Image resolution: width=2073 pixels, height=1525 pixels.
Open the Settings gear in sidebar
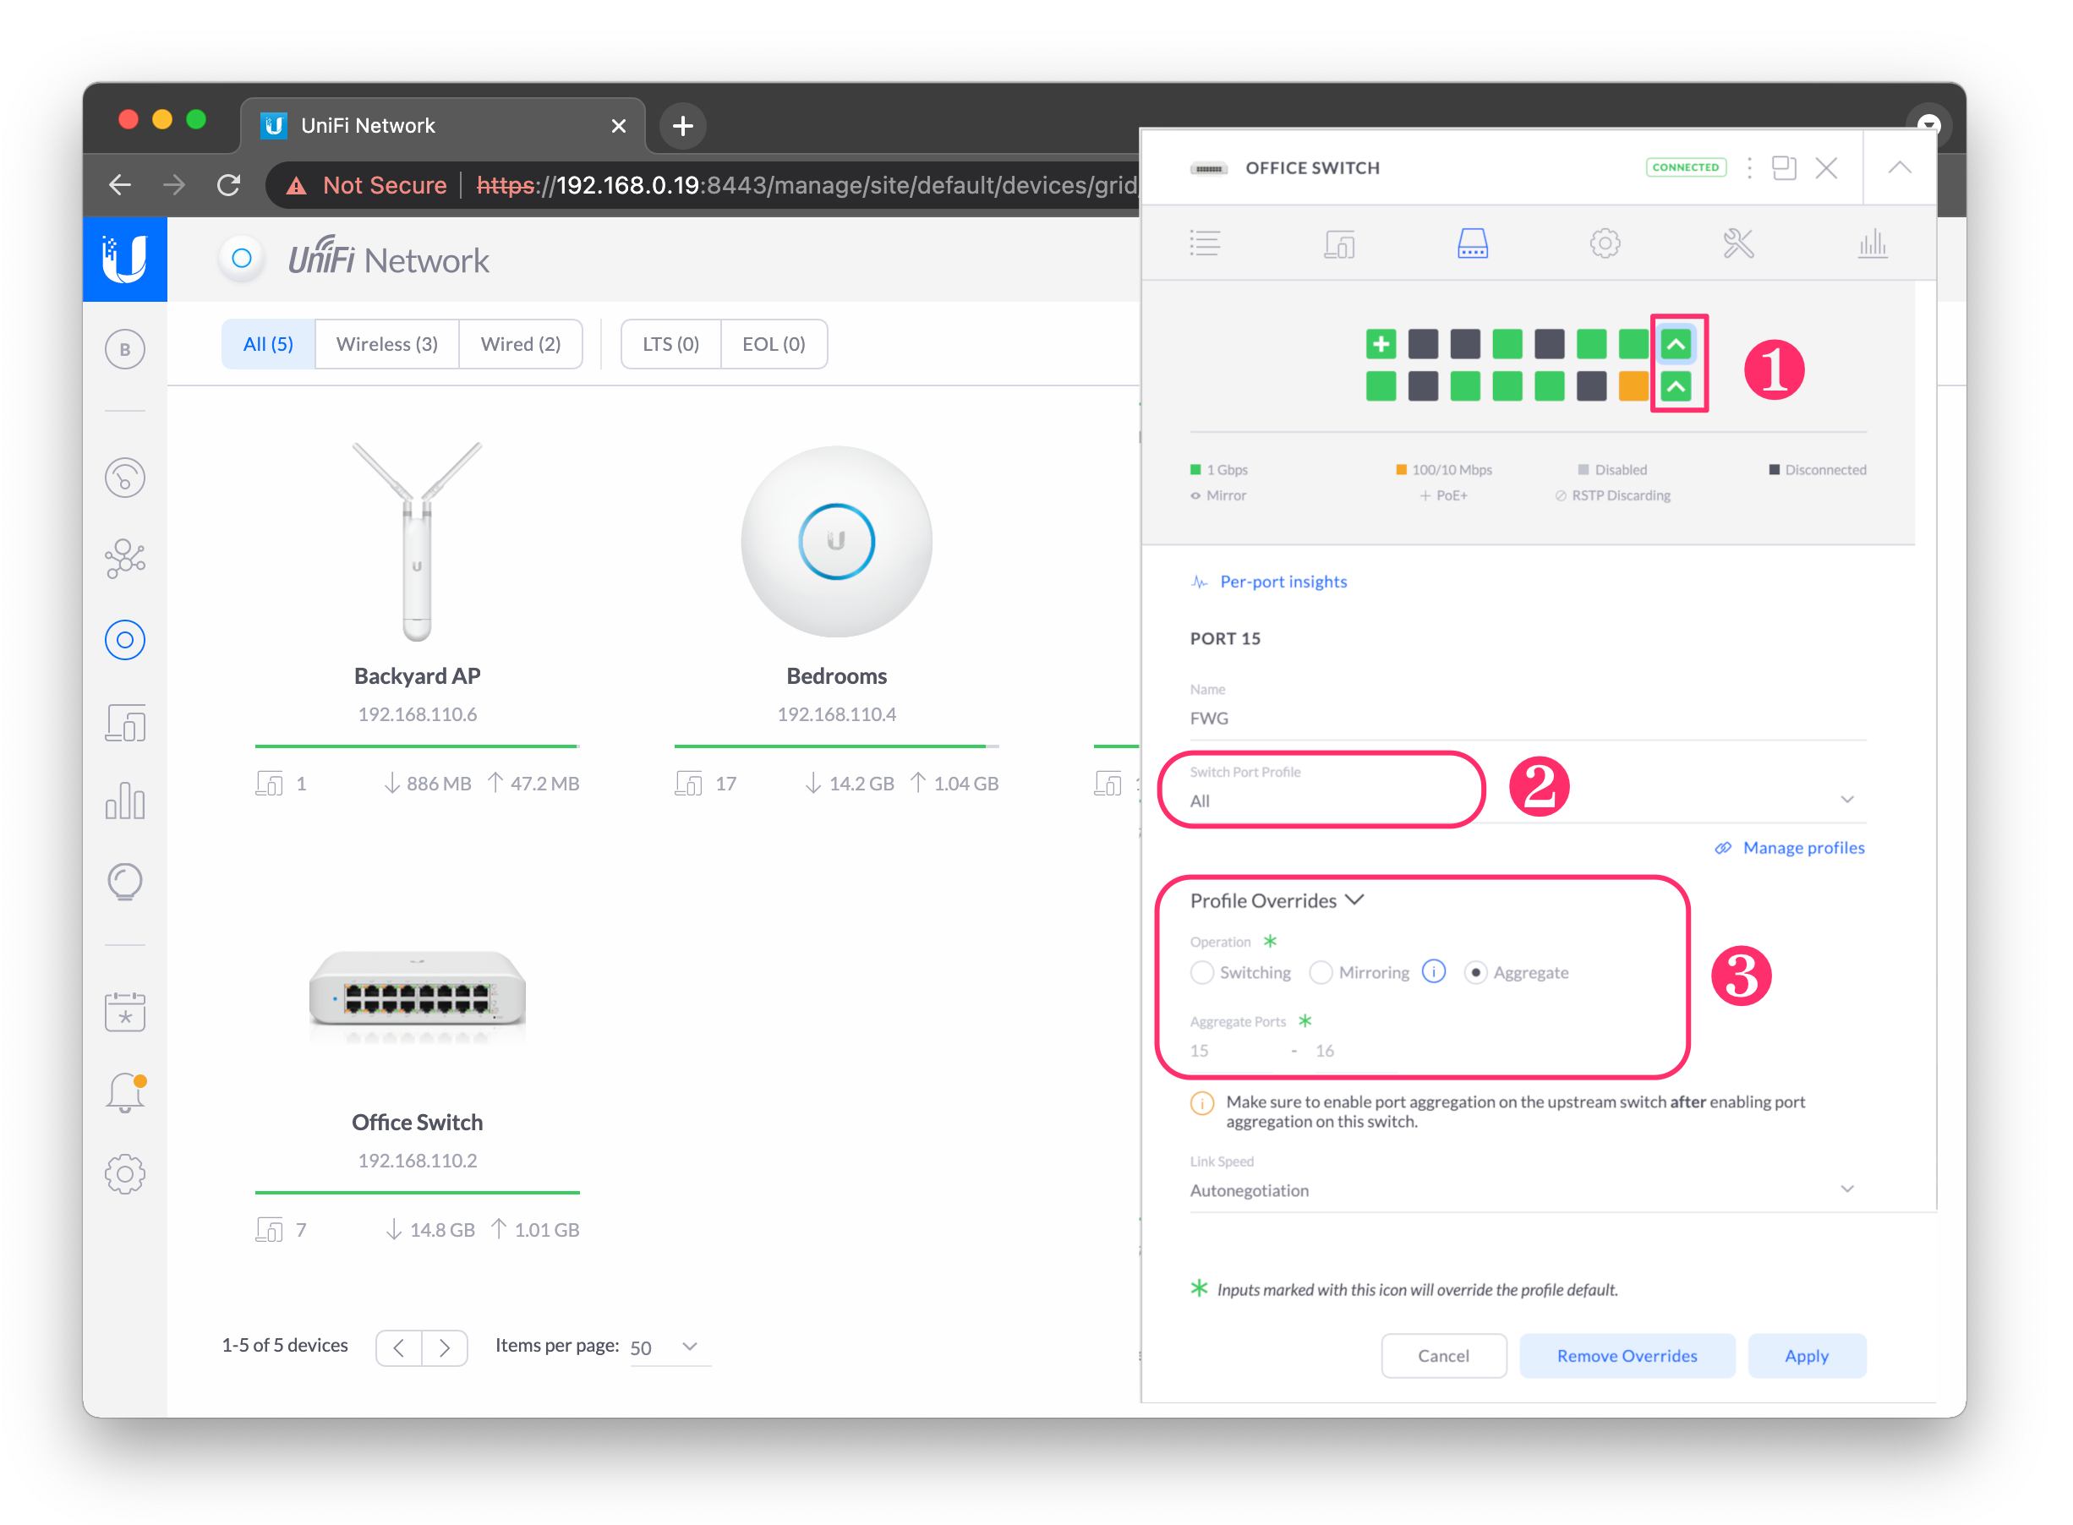pos(124,1174)
